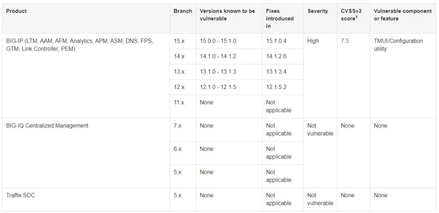
Task: Click the Fixes introduced in header
Action: pos(280,18)
